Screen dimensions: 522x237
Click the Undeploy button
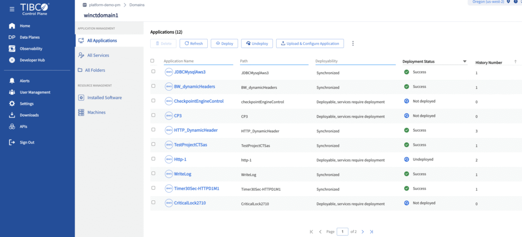coord(257,43)
